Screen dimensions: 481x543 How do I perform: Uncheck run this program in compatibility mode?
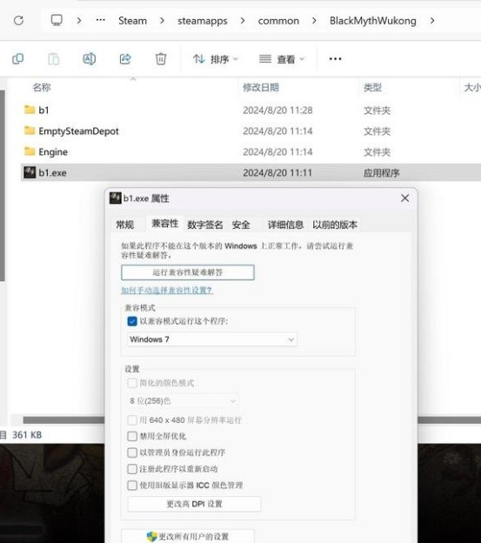pos(132,321)
